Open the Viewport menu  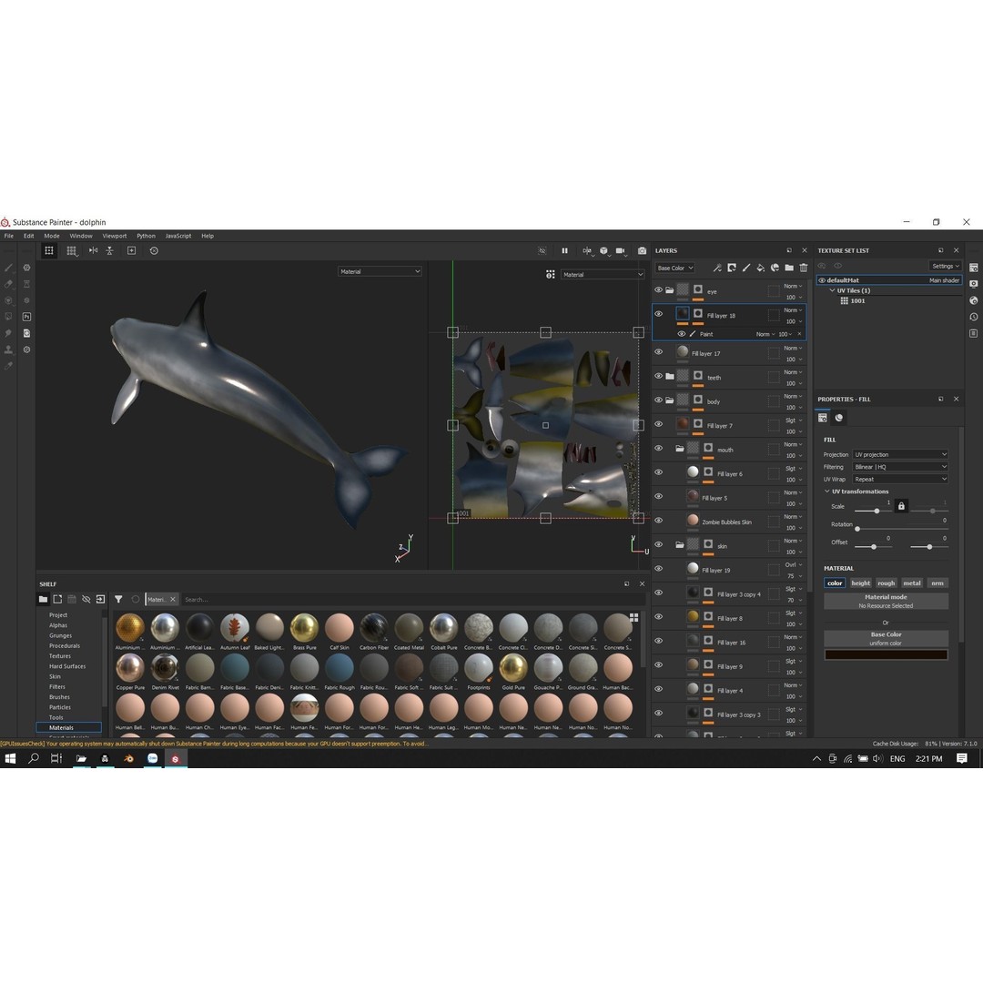click(x=115, y=236)
